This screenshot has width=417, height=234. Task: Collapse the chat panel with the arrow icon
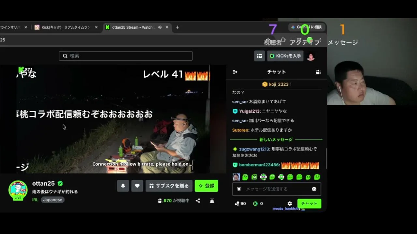pos(235,72)
